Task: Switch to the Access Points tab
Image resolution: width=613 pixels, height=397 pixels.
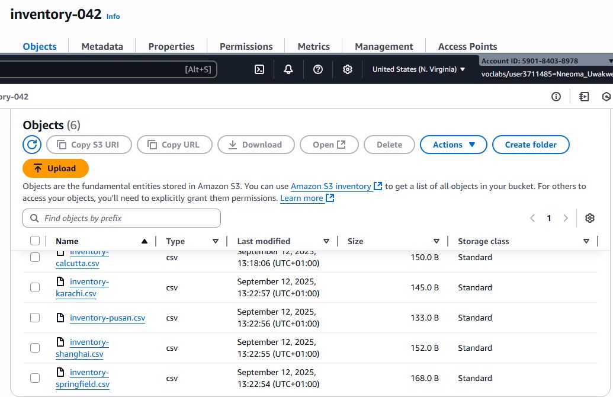Action: [x=467, y=46]
